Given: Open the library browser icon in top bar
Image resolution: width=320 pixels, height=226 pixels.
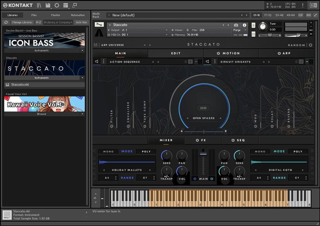Looking at the screenshot, I should (x=39, y=5).
